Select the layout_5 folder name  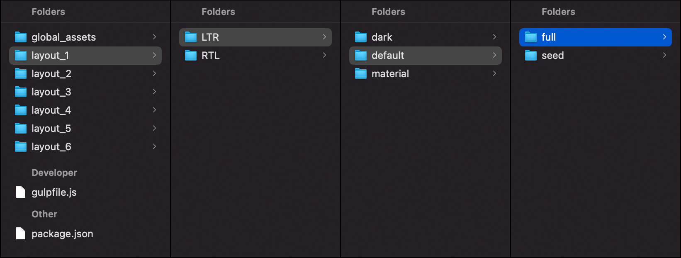click(x=51, y=129)
